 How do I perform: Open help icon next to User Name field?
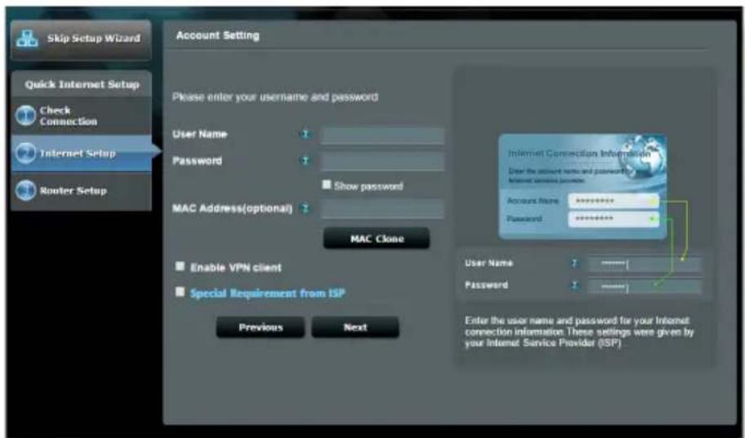(306, 135)
